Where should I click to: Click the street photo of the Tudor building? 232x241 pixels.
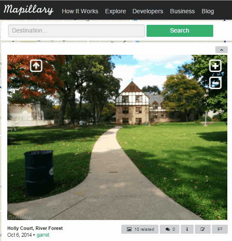[117, 137]
